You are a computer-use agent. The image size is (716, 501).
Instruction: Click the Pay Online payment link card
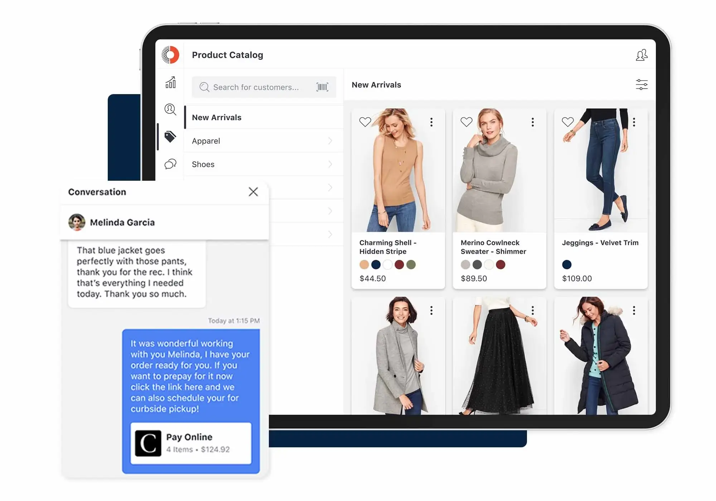tap(191, 443)
